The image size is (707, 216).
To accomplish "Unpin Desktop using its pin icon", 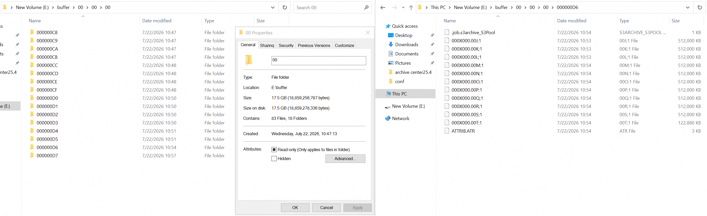I will click(x=432, y=35).
